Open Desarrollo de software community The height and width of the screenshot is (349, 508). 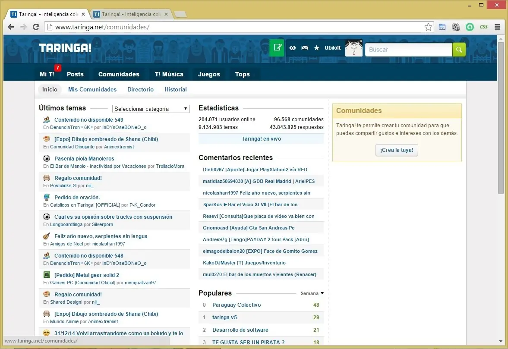(x=240, y=330)
